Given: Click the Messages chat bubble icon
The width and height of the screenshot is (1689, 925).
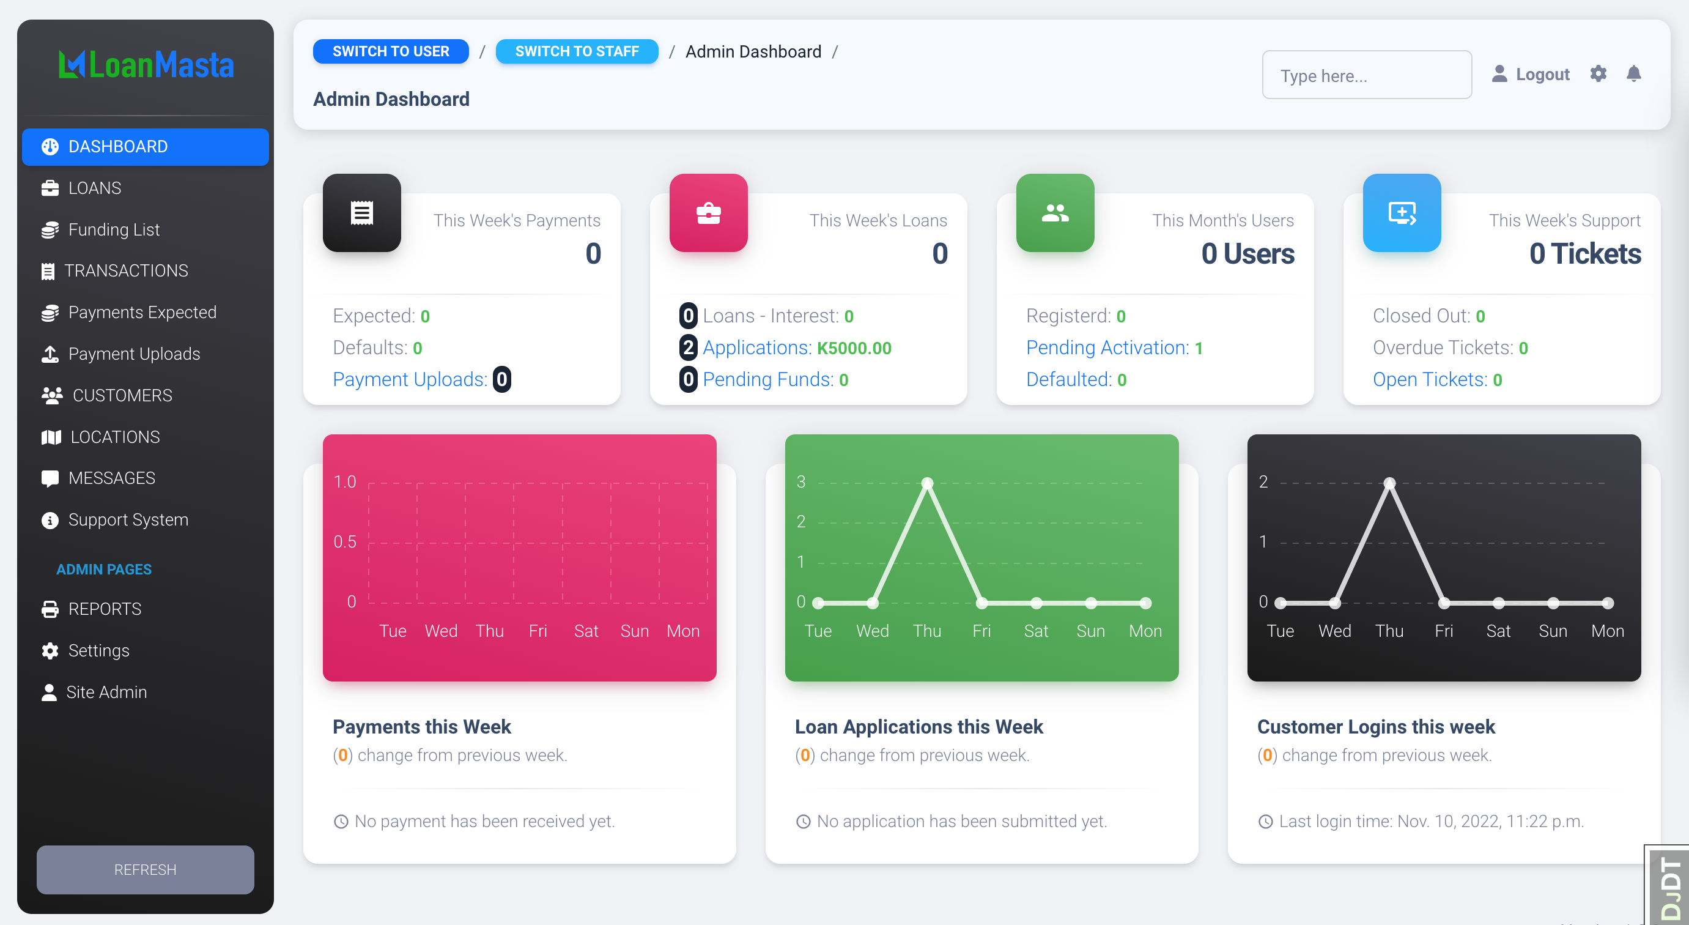Looking at the screenshot, I should pos(50,479).
